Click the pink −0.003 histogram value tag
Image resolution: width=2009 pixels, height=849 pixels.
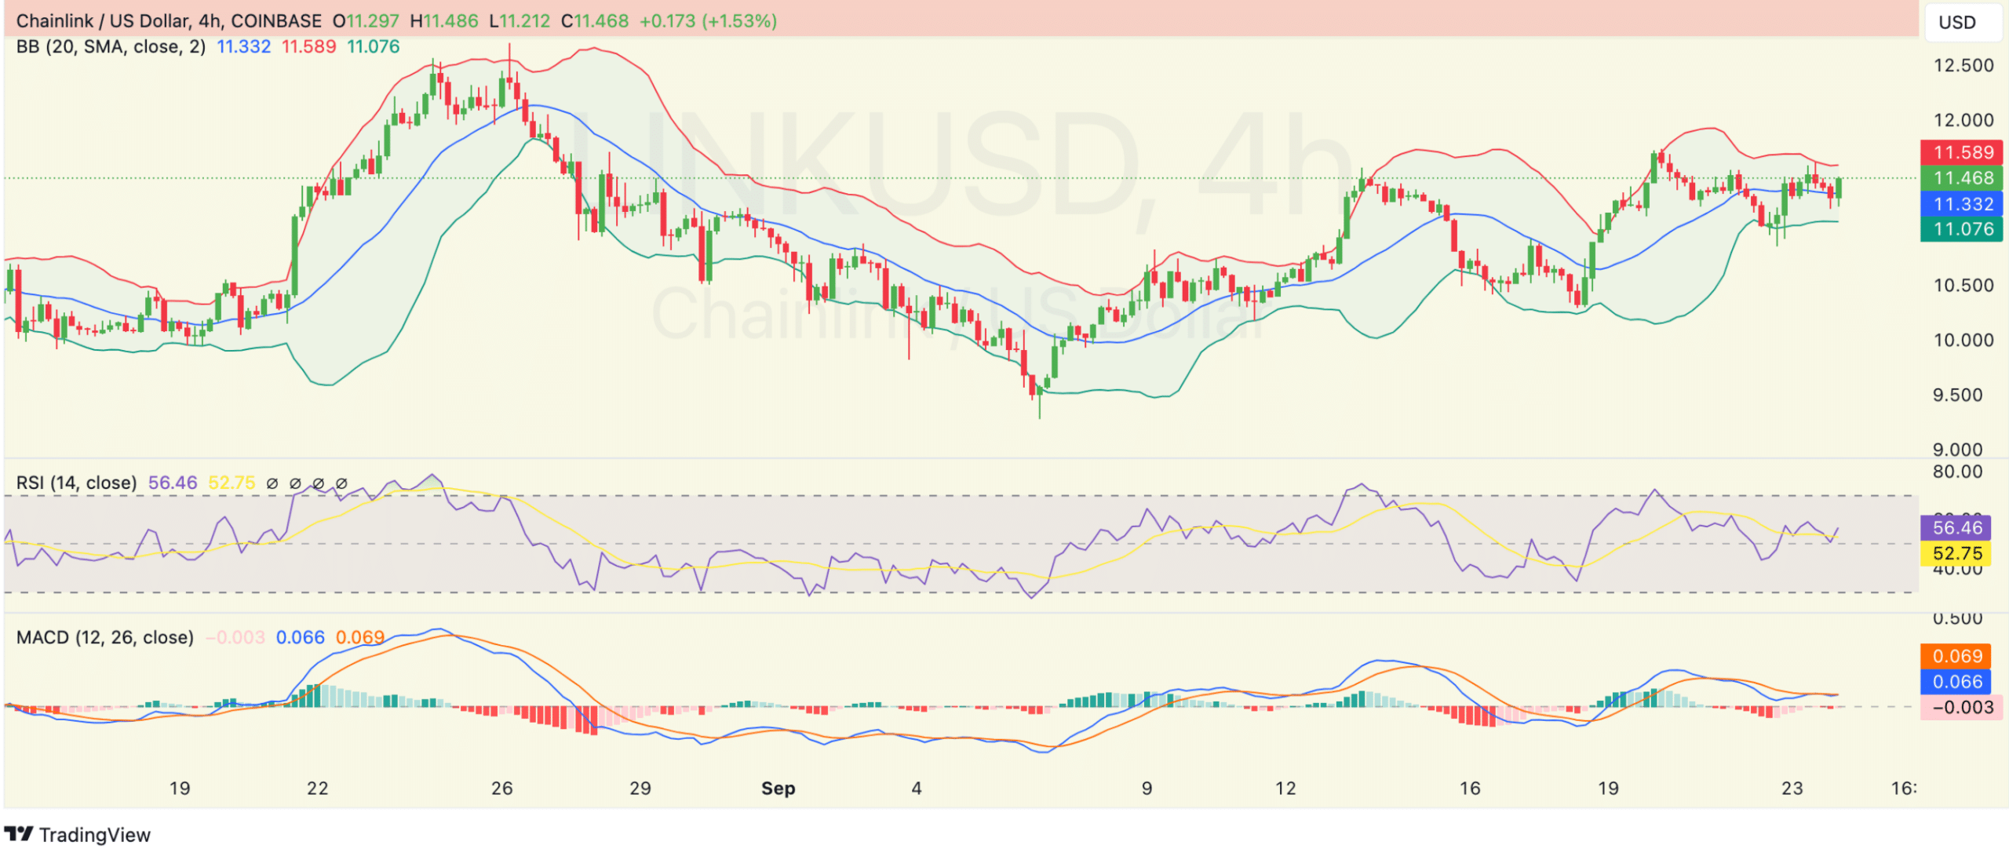pyautogui.click(x=1961, y=707)
